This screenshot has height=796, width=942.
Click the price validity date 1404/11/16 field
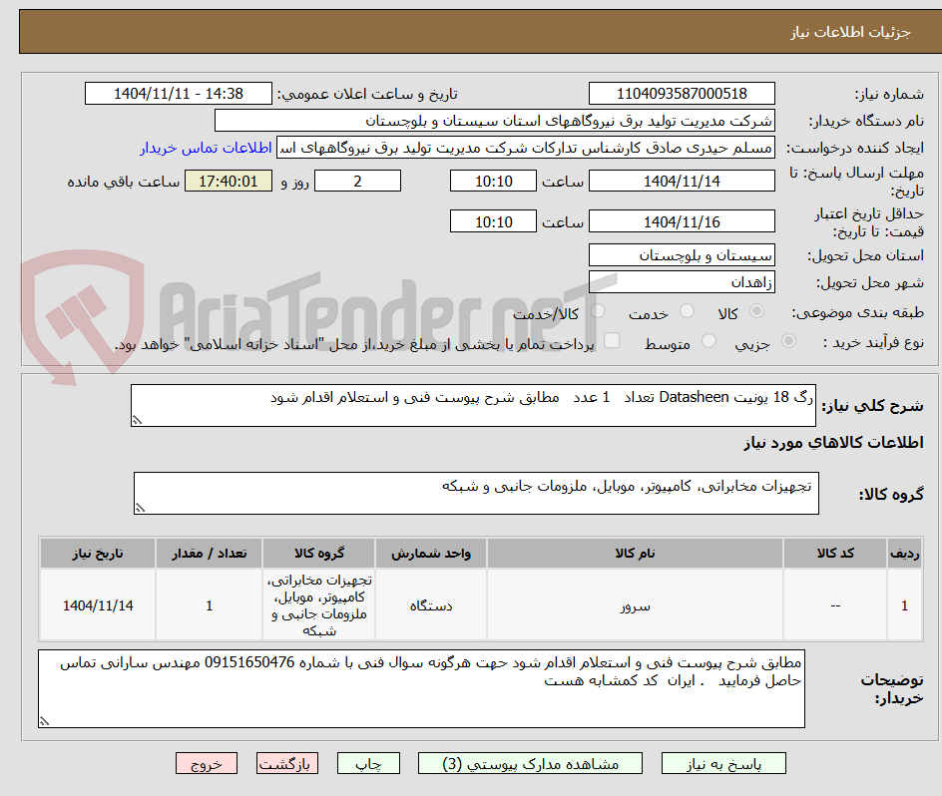682,221
